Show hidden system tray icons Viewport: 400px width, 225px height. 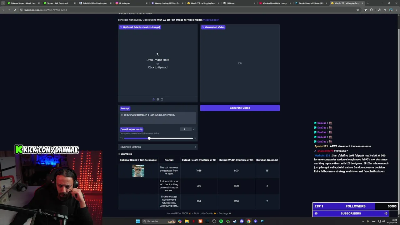(x=363, y=221)
